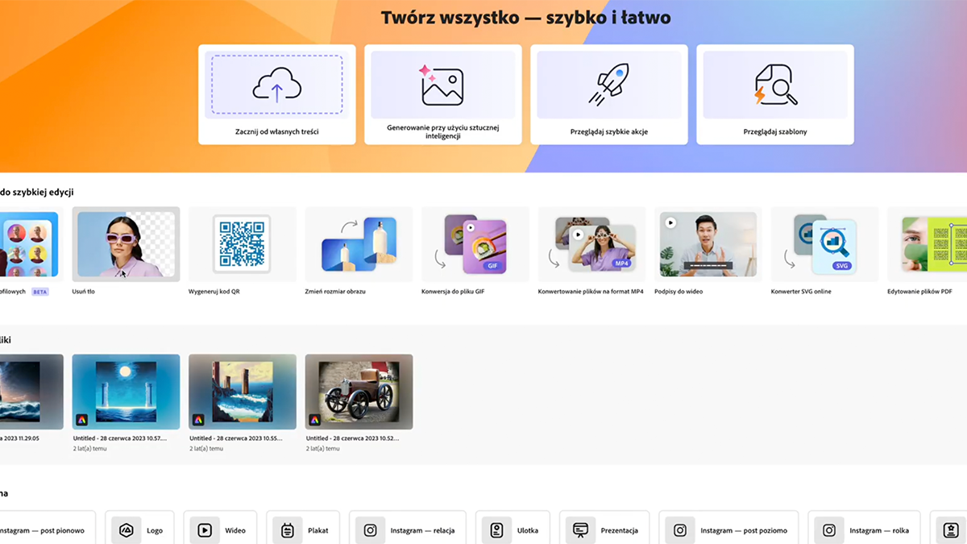Open AI image generation card icon
967x544 pixels.
(442, 85)
